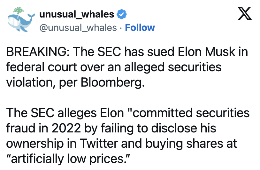Click the unusual_whales whale avatar
260x170 pixels.
[x=21, y=20]
